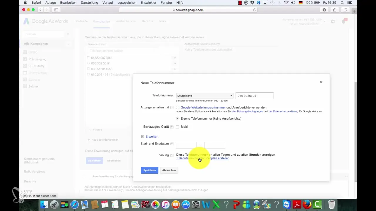Open Benutzerdefinierten Zeitplan erstellen link
Screen dimensions: 376x211
click(203, 158)
